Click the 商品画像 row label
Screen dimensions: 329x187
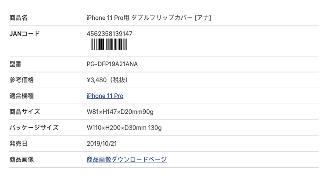click(x=21, y=159)
